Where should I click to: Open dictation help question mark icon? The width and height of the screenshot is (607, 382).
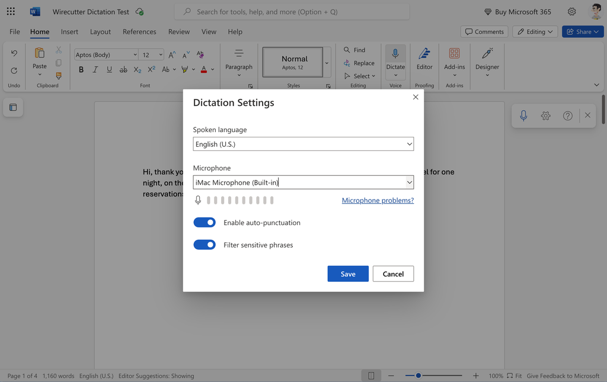coord(567,115)
